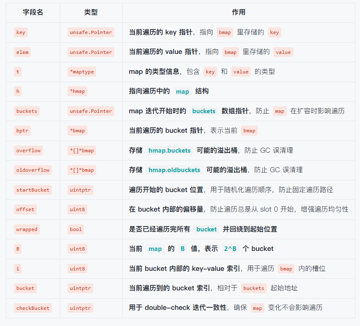Click the oldoverflow field name tag
This screenshot has height=326, width=360.
pos(33,170)
